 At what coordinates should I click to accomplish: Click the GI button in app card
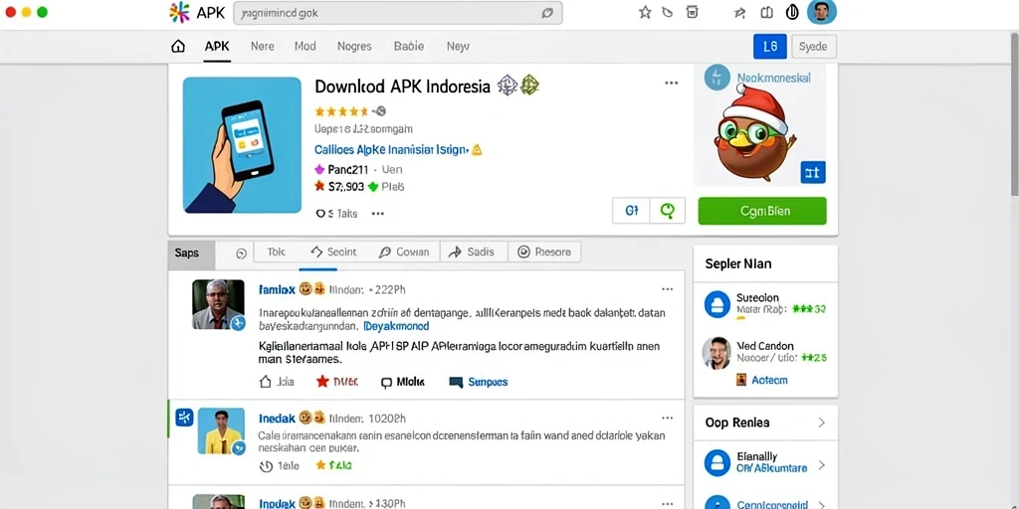point(632,211)
